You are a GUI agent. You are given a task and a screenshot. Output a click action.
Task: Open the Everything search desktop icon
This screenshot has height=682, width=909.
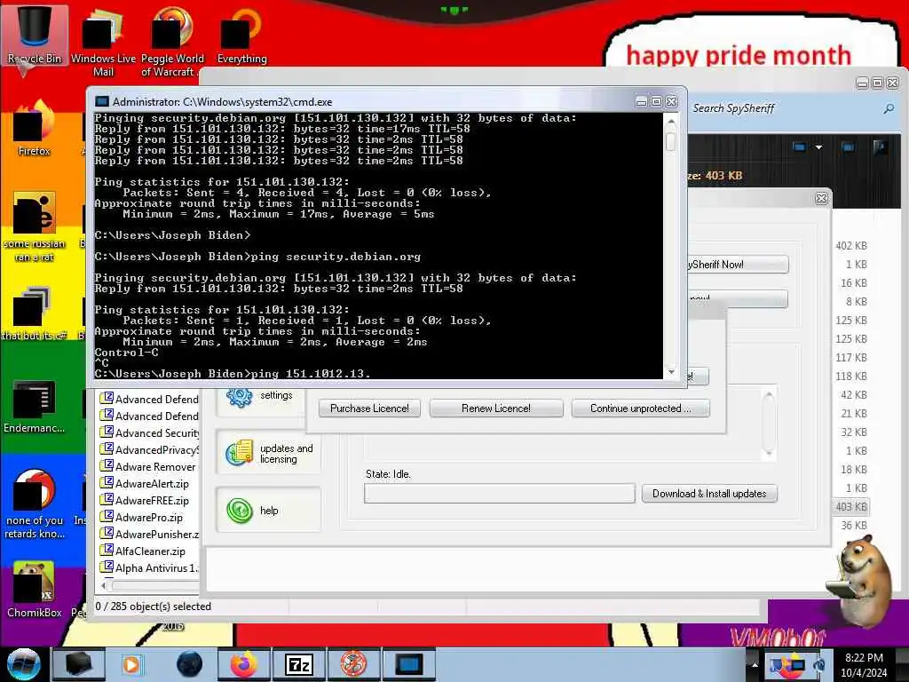click(x=241, y=36)
